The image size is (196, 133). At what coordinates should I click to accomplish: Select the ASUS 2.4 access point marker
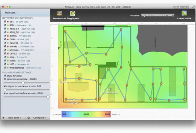[65, 79]
